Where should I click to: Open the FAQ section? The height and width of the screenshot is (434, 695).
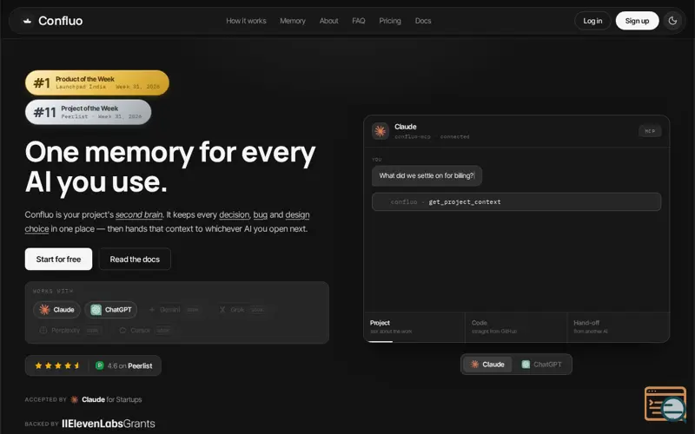(x=359, y=21)
